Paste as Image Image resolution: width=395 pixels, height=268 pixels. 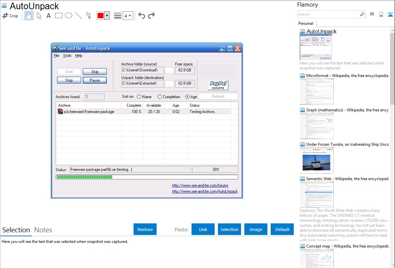(256, 229)
